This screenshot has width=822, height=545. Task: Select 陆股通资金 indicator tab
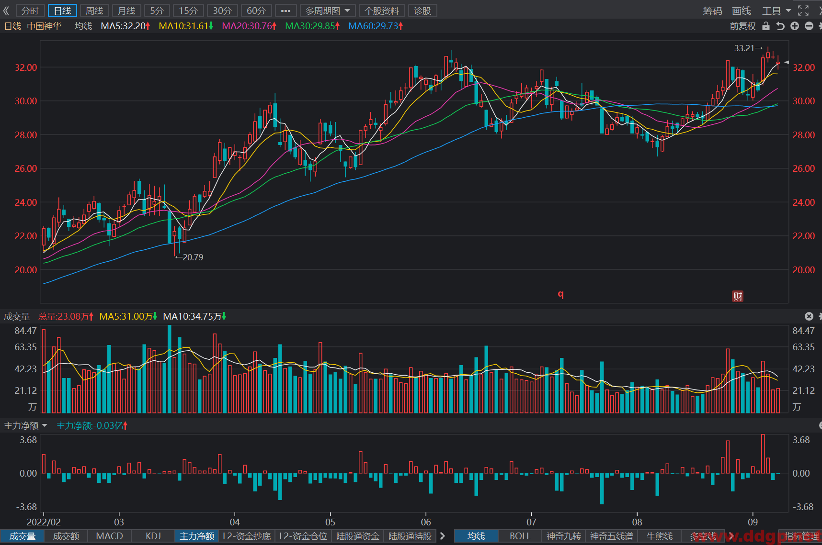coord(358,536)
